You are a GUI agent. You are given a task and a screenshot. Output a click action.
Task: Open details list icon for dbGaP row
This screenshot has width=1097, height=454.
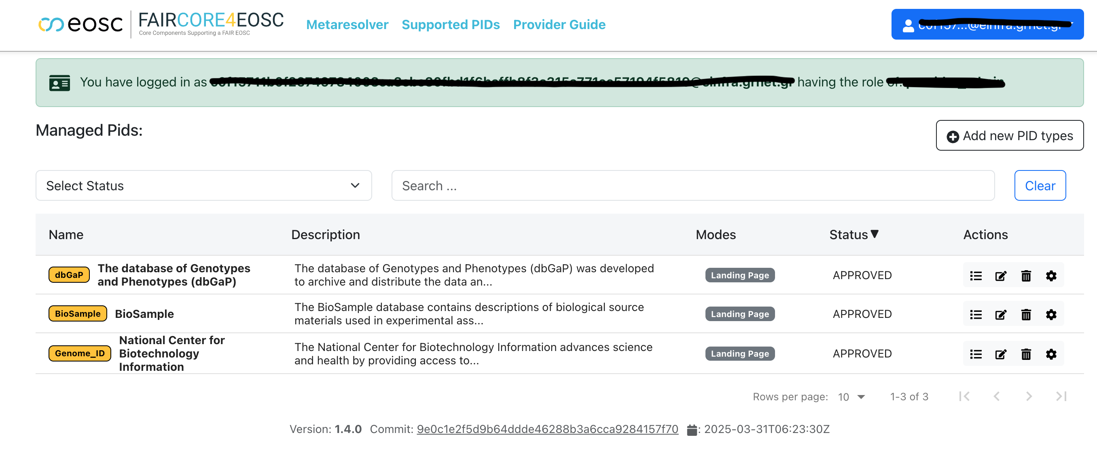tap(976, 276)
